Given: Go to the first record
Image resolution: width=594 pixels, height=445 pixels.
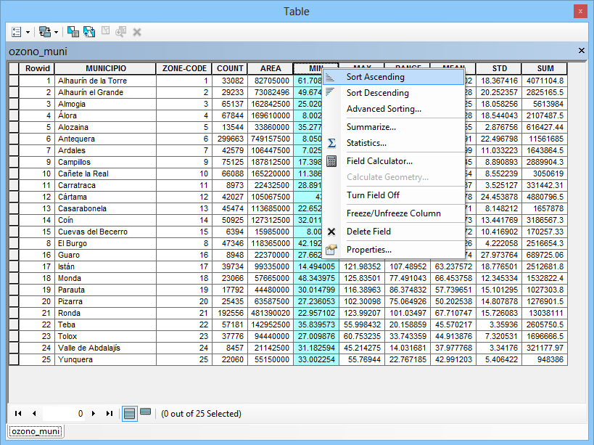Looking at the screenshot, I should [18, 413].
